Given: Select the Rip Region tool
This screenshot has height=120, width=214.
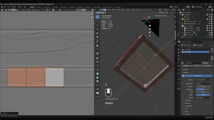Looking at the screenshot, I should click(x=97, y=97).
